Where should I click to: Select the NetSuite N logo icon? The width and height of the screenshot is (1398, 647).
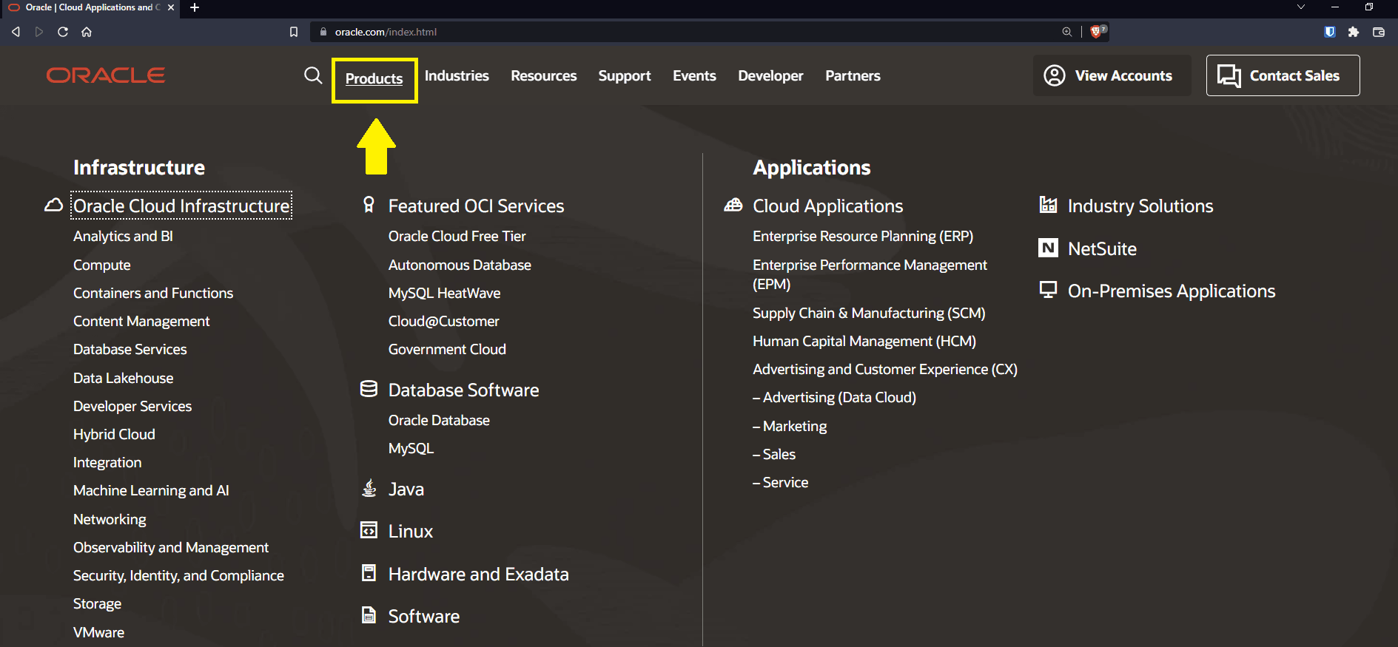pyautogui.click(x=1048, y=248)
